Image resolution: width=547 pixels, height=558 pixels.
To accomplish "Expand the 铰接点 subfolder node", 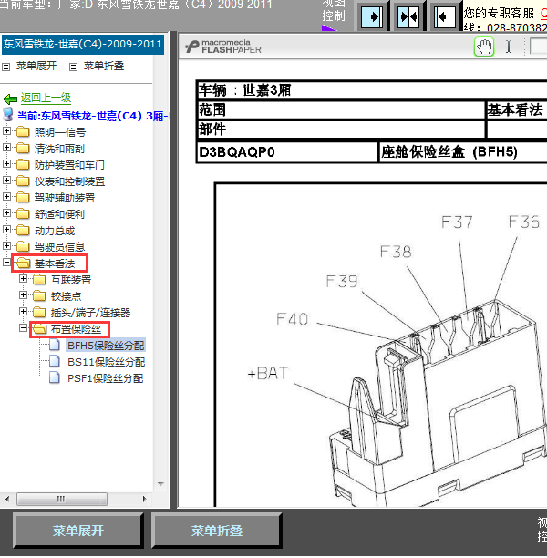I will (23, 294).
